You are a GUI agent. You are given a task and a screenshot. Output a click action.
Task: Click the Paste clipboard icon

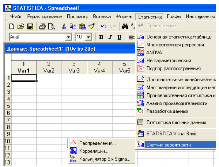[82, 26]
